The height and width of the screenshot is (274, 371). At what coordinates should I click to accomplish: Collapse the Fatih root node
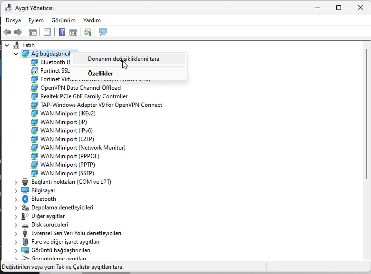click(x=7, y=45)
